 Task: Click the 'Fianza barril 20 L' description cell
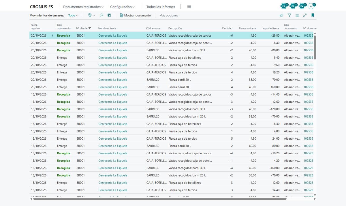coord(180,80)
